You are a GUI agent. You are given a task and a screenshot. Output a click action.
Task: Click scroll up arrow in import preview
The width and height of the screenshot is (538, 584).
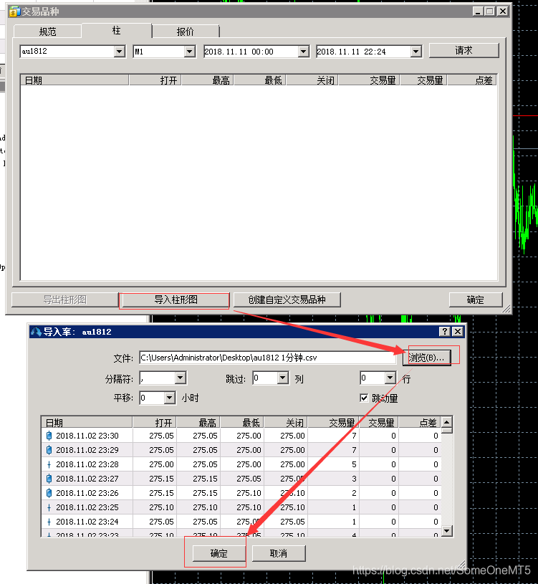(x=446, y=422)
